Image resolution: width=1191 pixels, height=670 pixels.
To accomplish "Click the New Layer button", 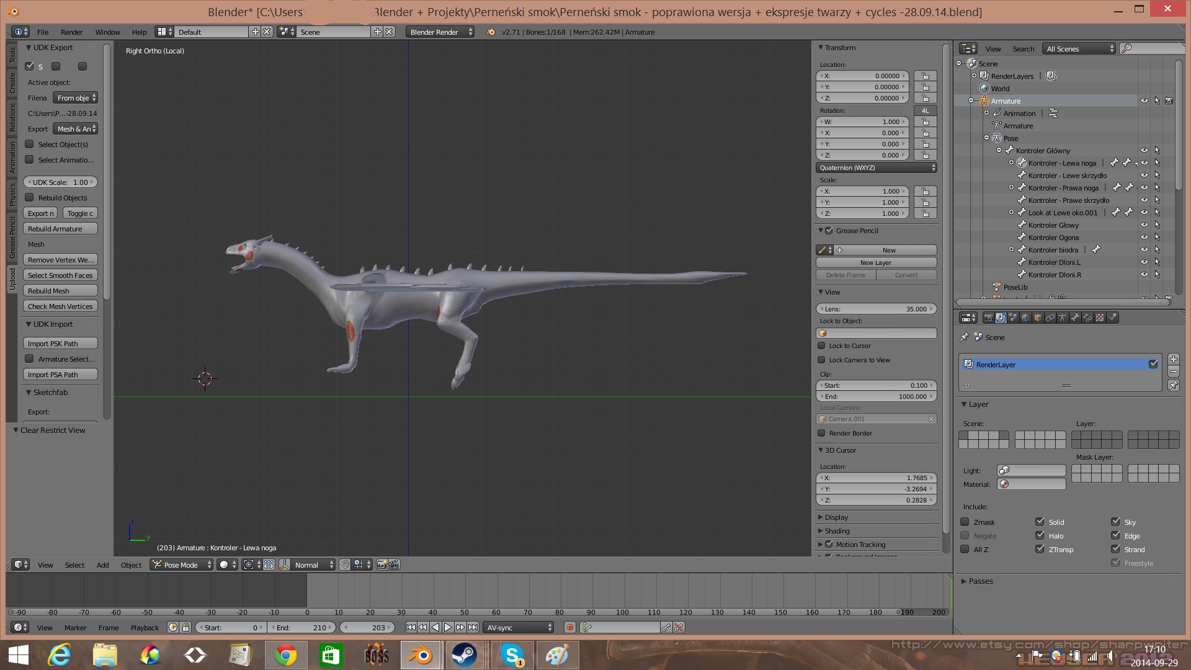I will pos(876,262).
